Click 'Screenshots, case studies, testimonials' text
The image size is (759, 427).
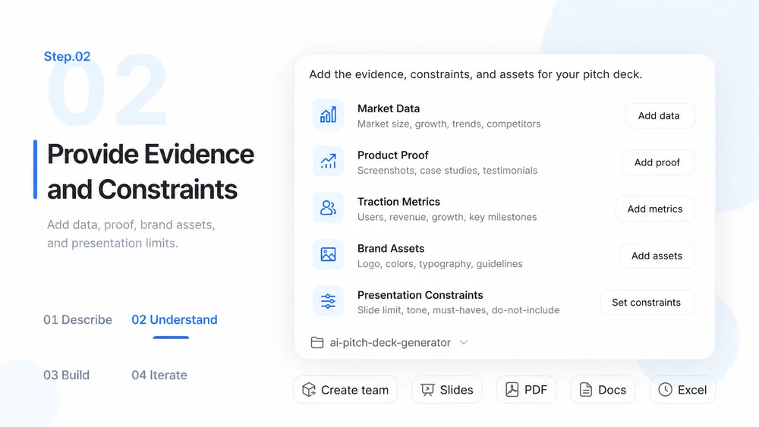(447, 170)
